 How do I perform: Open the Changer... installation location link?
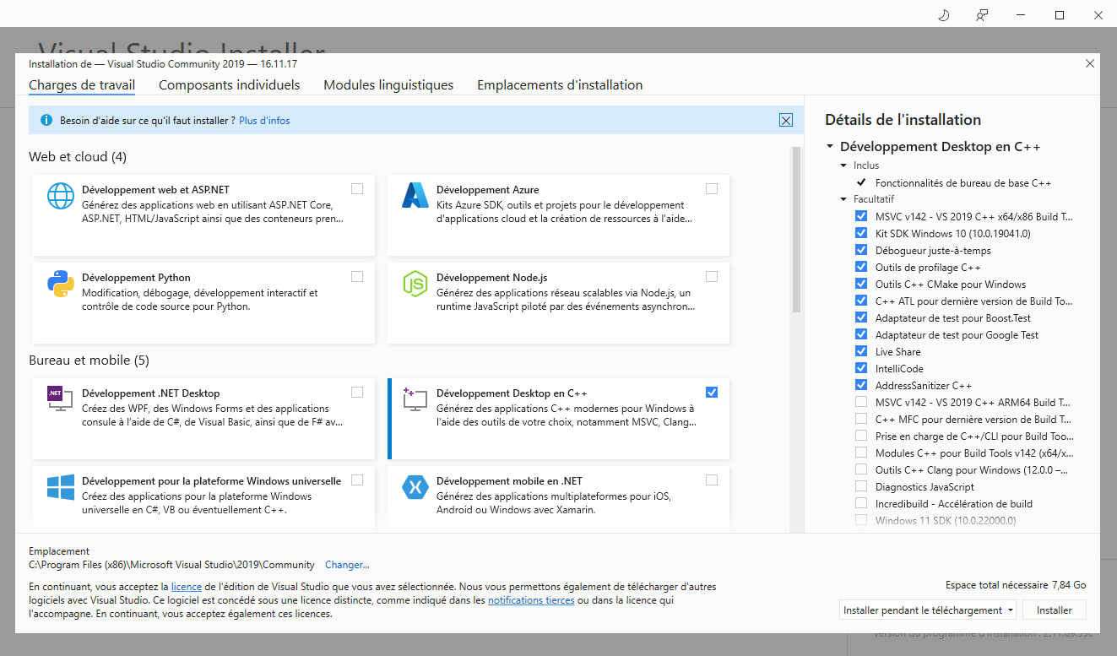[x=347, y=564]
